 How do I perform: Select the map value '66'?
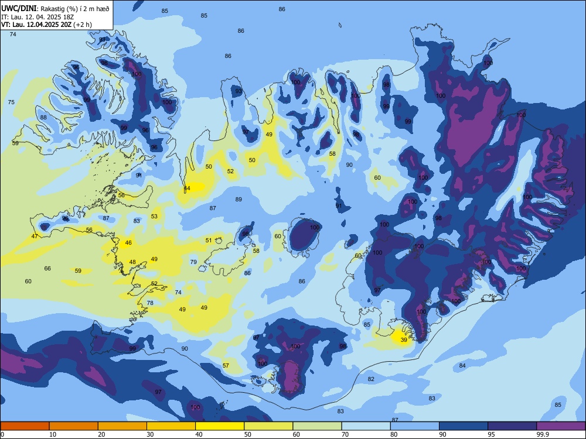(x=47, y=269)
